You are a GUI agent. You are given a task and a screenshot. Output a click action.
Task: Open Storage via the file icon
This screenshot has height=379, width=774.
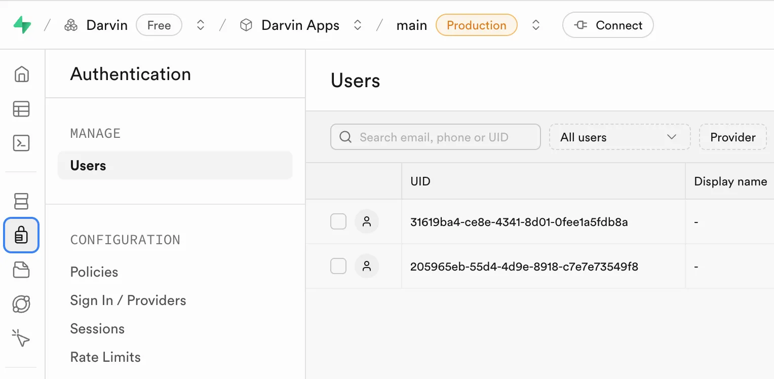[21, 270]
